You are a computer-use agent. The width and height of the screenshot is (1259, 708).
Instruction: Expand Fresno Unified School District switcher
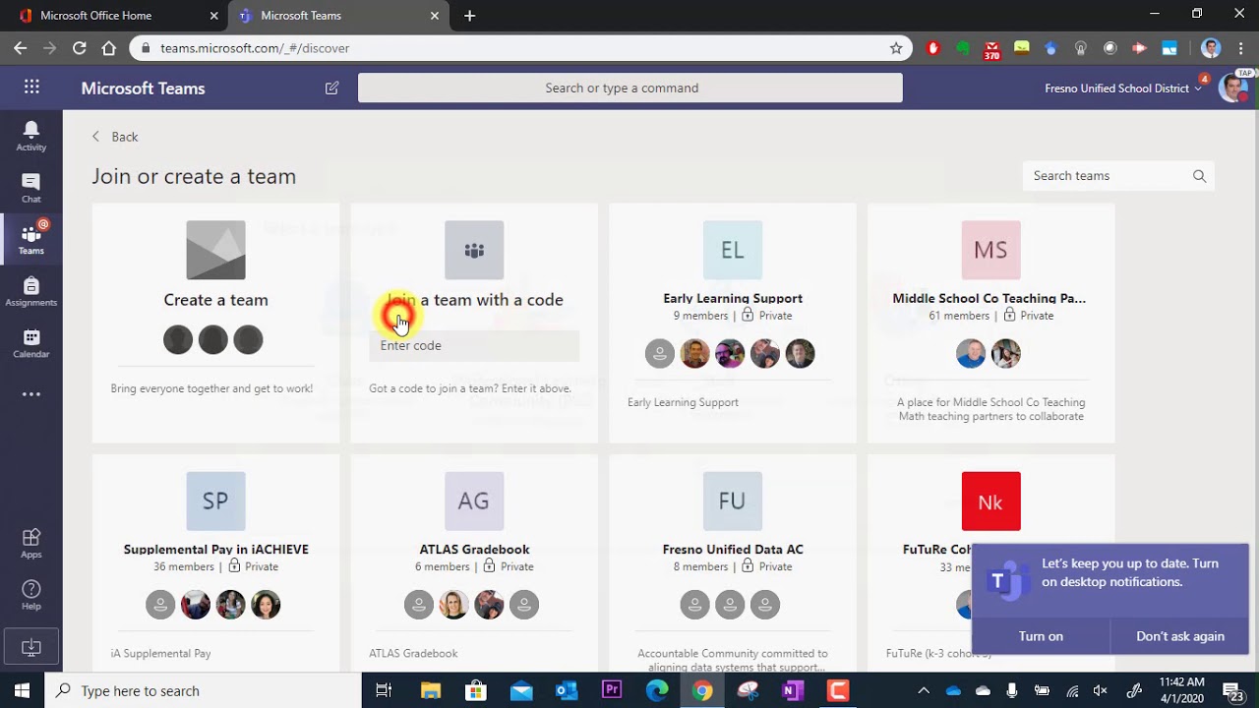[x=1122, y=88]
